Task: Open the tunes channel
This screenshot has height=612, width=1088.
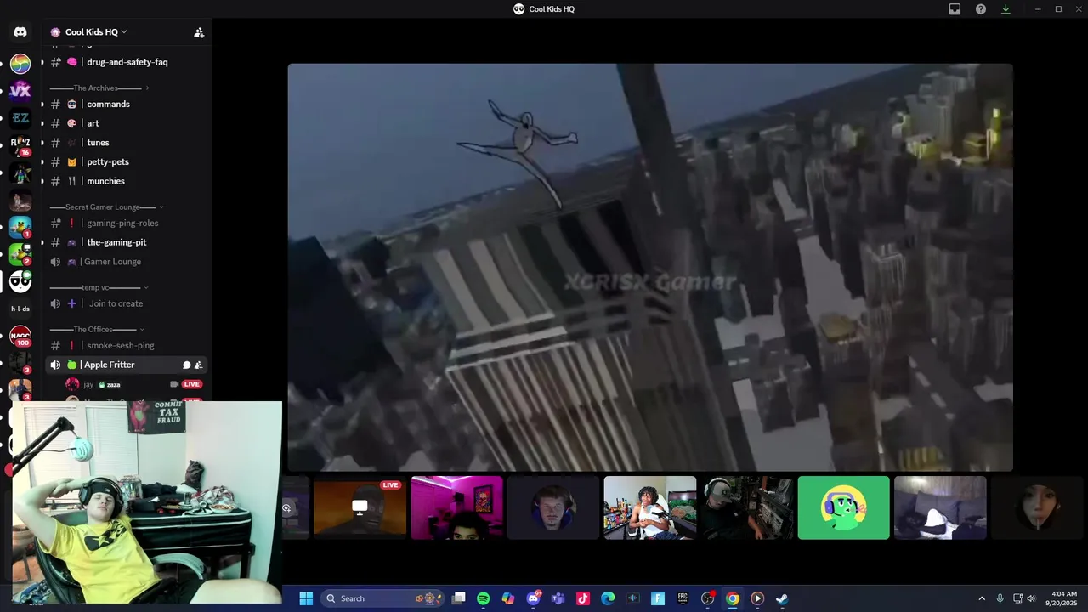Action: 127,143
